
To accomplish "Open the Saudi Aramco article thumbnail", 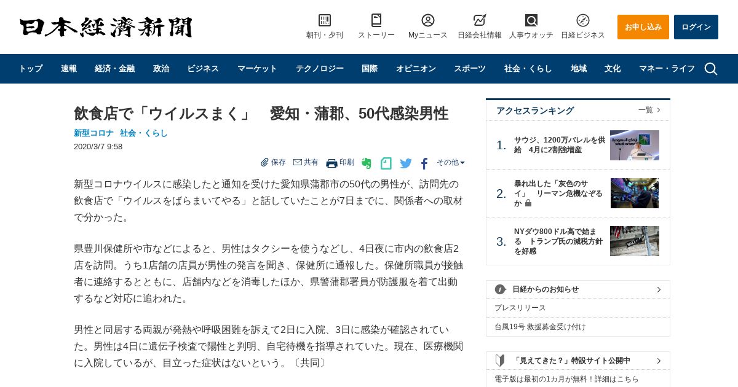I will click(x=635, y=145).
